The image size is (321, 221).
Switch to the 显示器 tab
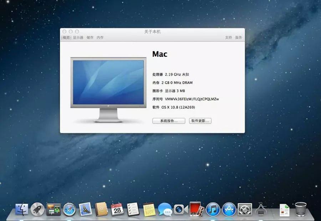click(x=78, y=37)
